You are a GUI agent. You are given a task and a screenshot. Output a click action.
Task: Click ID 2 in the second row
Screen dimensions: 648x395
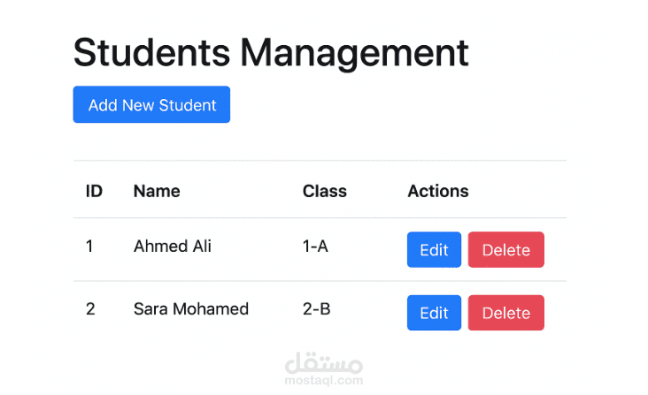[x=90, y=309]
